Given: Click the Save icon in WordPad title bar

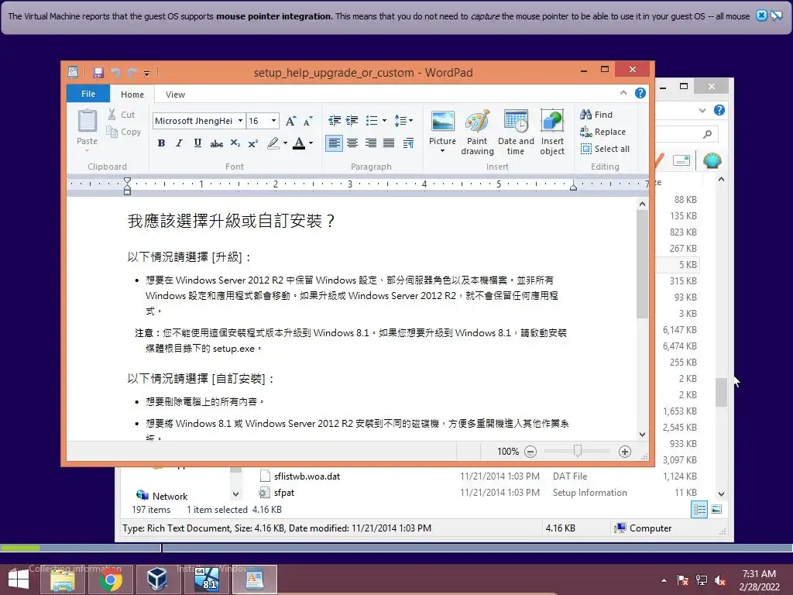Looking at the screenshot, I should [98, 73].
